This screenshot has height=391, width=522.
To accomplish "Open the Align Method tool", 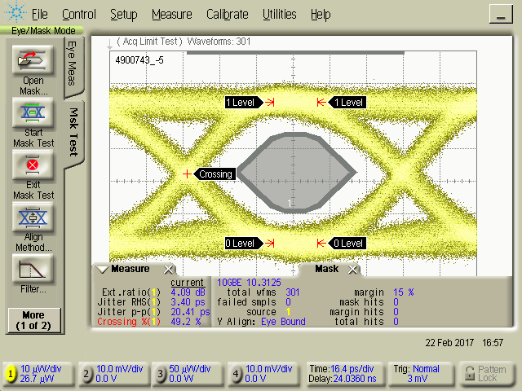I will 33,218.
